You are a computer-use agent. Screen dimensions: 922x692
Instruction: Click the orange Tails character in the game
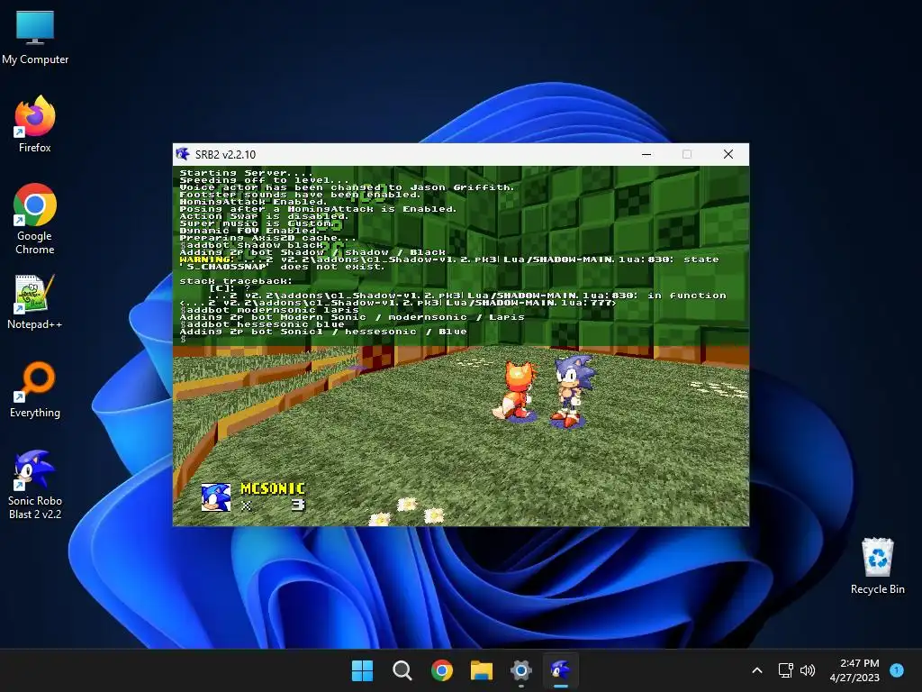point(516,390)
